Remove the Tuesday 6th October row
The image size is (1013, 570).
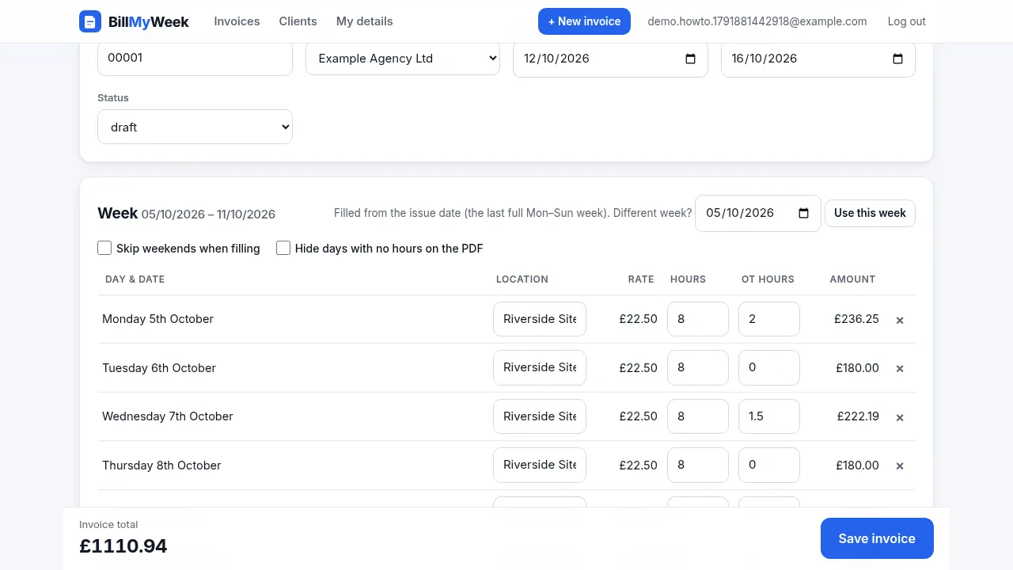pos(900,368)
